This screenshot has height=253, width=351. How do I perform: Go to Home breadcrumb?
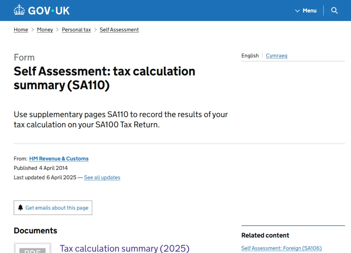click(21, 30)
